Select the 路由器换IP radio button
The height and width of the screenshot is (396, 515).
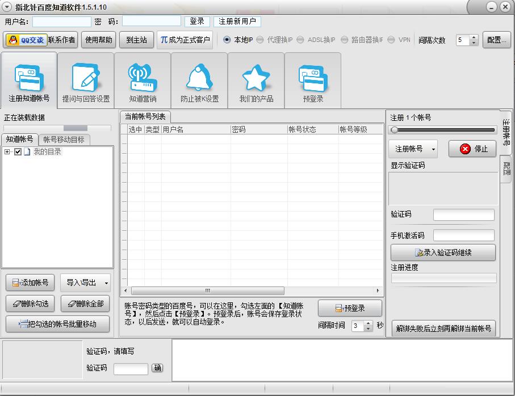tap(344, 40)
